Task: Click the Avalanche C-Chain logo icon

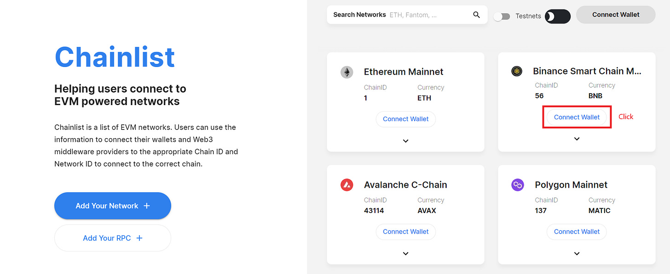Action: tap(347, 185)
